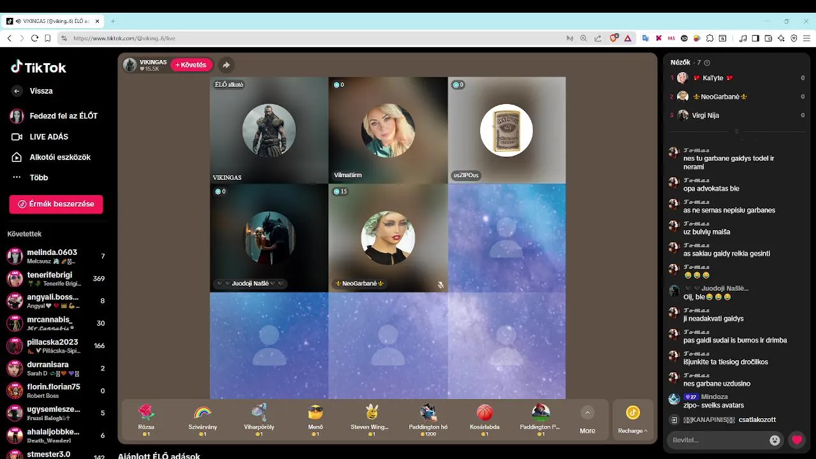The height and width of the screenshot is (459, 816).
Task: Open a new browser tab
Action: (113, 21)
